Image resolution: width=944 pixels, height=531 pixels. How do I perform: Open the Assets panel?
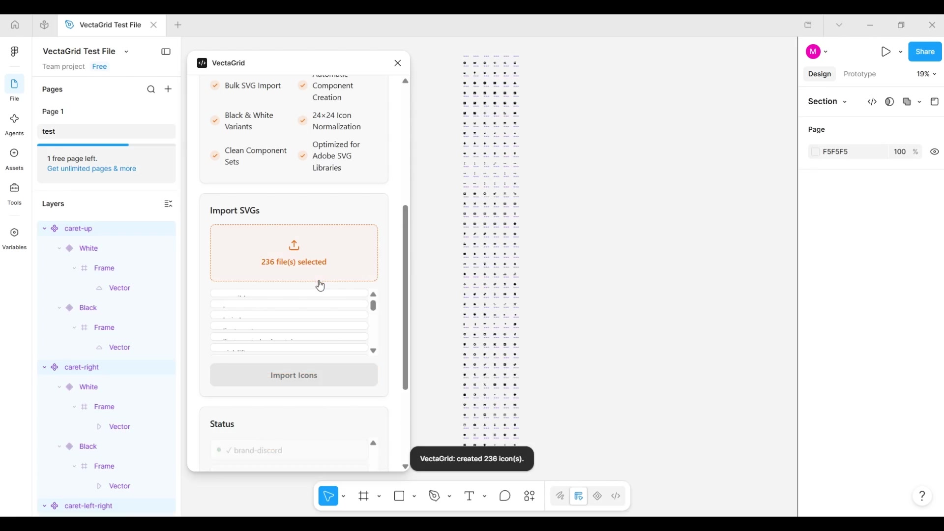14,160
